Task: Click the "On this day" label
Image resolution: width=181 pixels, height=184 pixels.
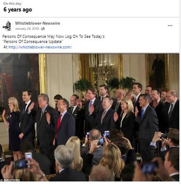Action: [12, 3]
